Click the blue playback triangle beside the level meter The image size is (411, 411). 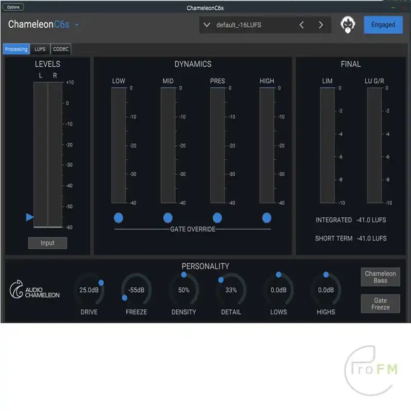point(29,217)
